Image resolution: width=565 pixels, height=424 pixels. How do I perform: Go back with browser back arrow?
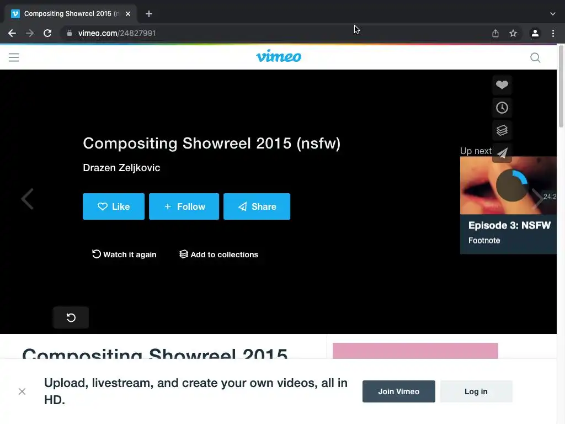tap(12, 33)
